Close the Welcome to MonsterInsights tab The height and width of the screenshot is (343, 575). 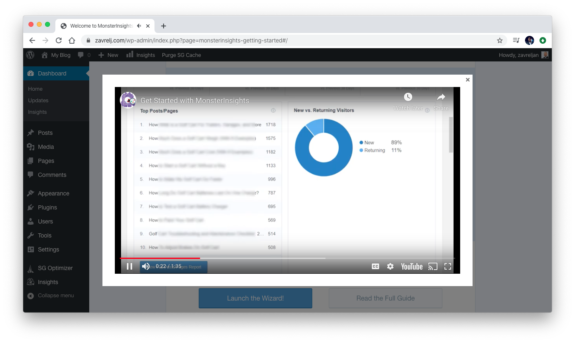148,26
